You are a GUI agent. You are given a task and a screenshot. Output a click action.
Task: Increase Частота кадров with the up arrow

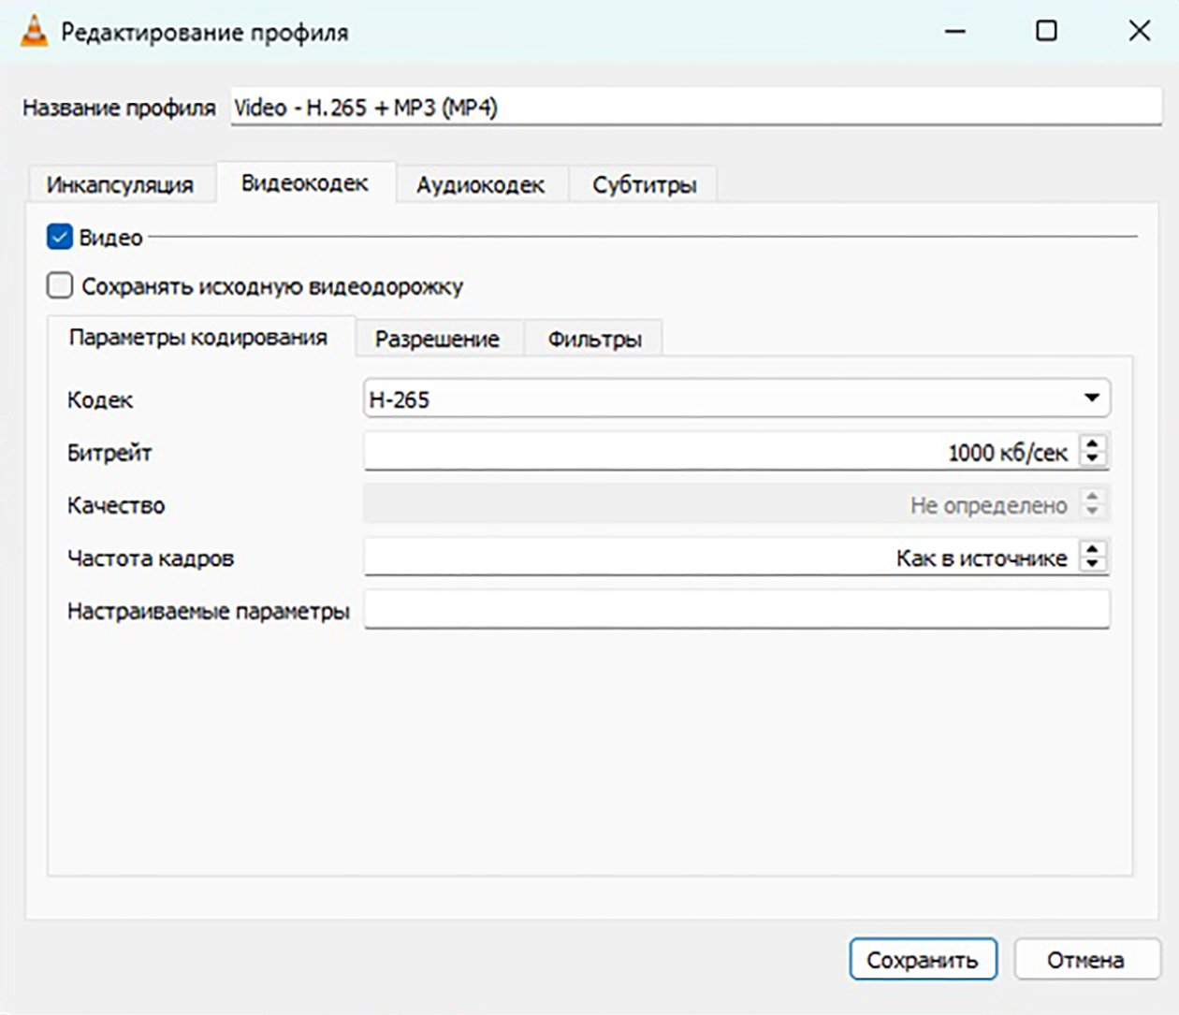point(1092,549)
